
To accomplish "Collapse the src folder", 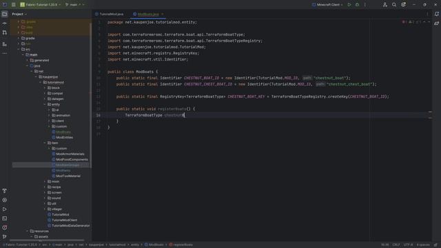I will (x=19, y=49).
